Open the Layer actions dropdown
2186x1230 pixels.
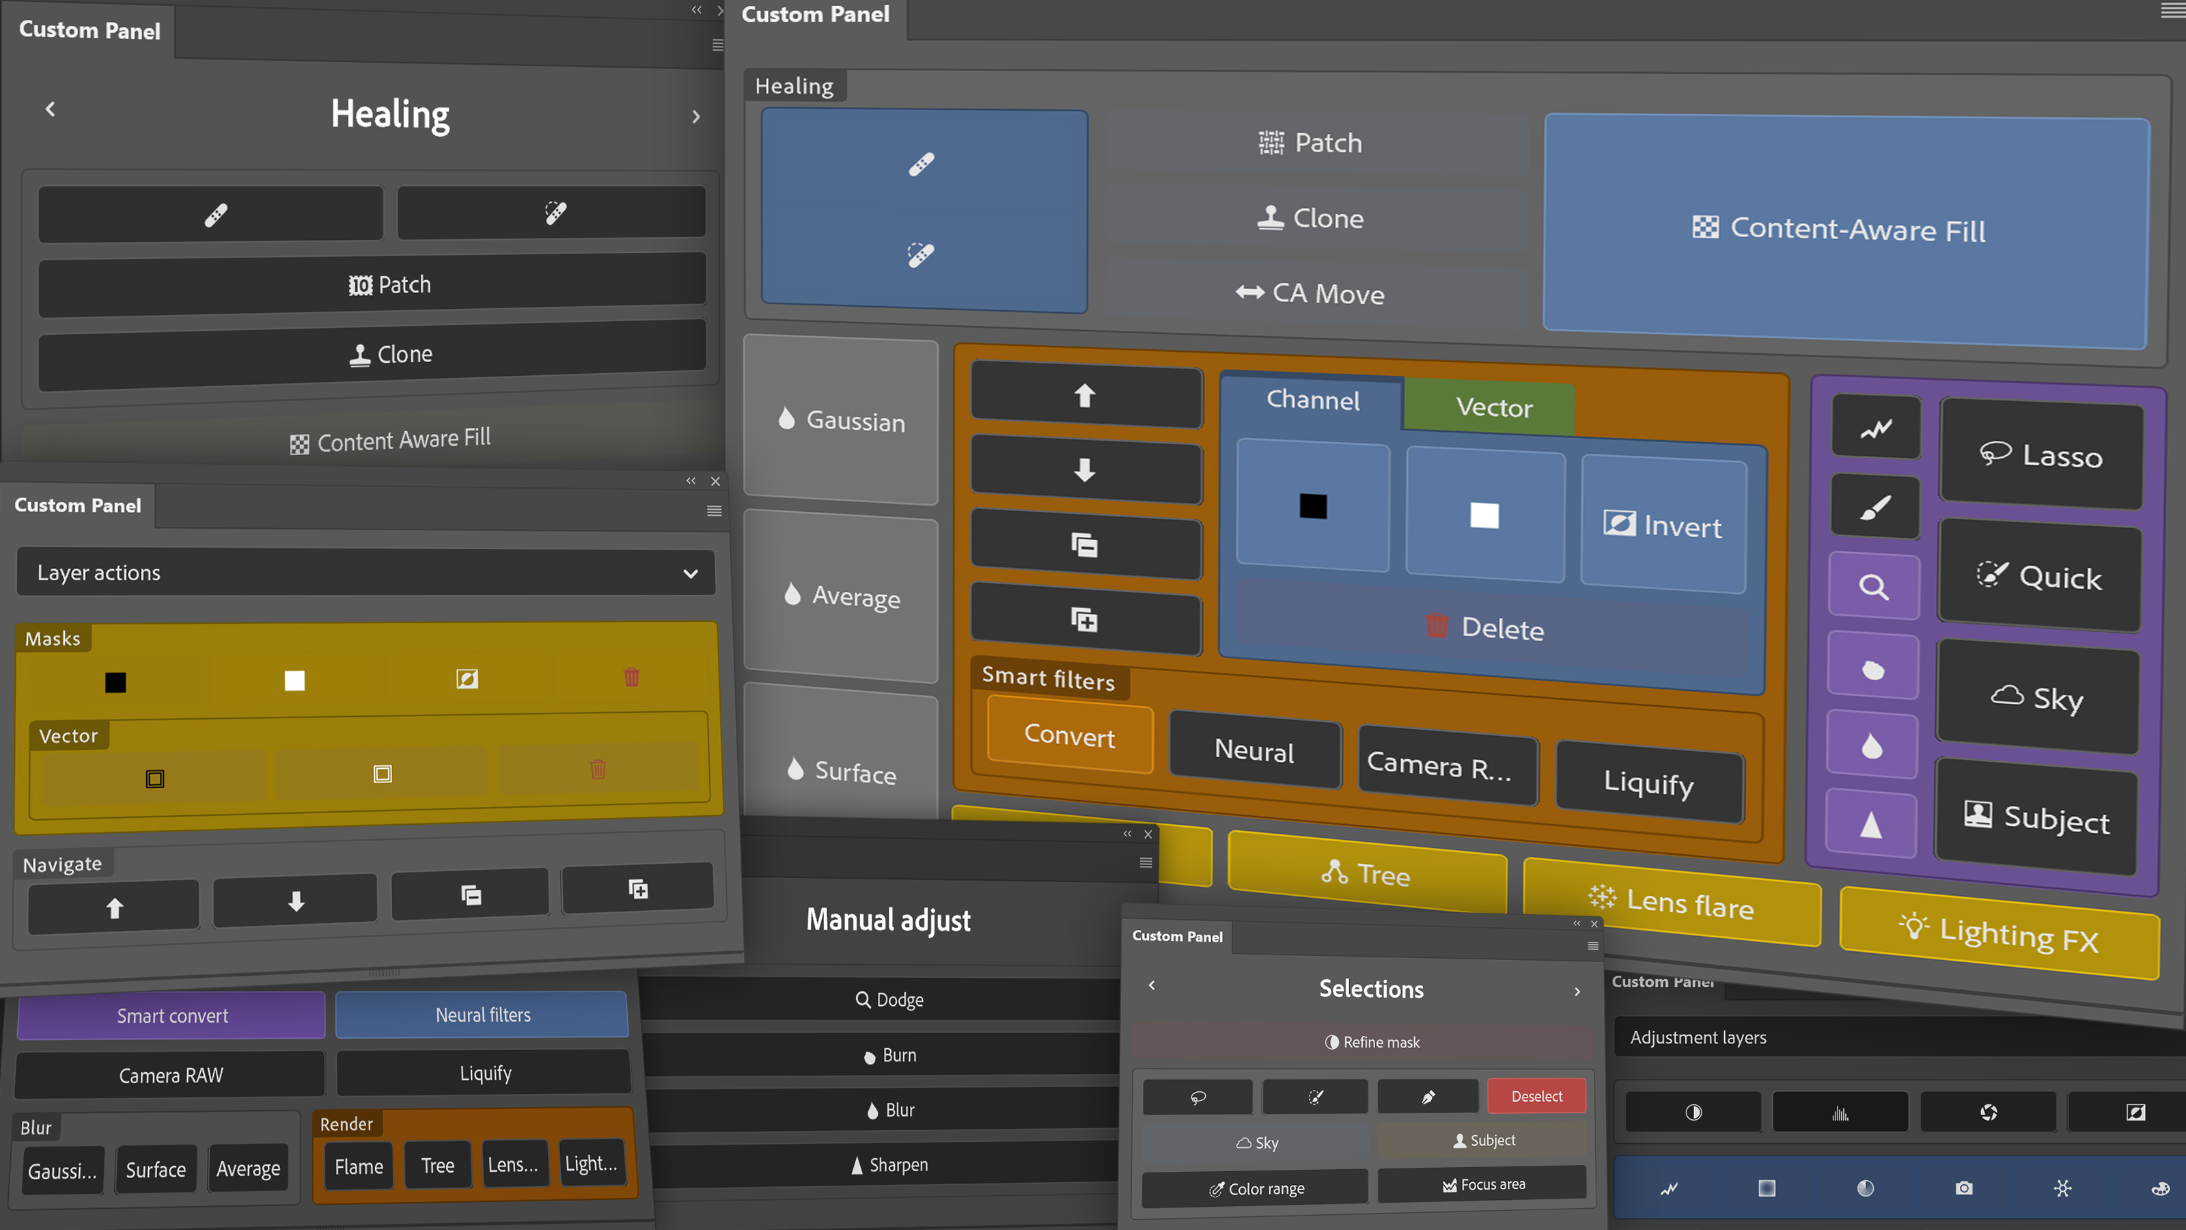pyautogui.click(x=365, y=573)
